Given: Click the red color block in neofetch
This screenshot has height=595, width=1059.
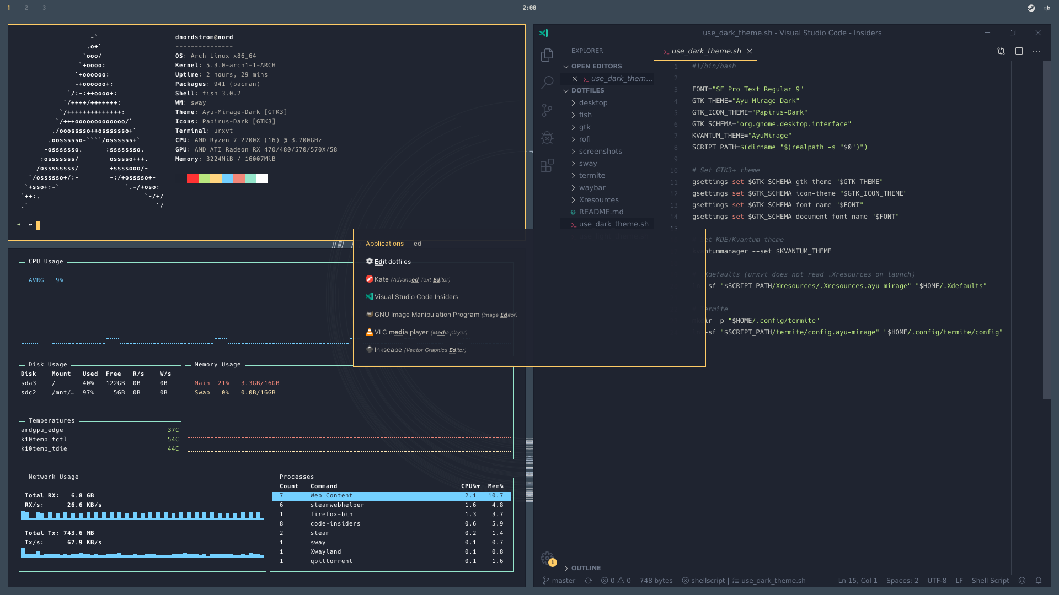Looking at the screenshot, I should pos(192,179).
